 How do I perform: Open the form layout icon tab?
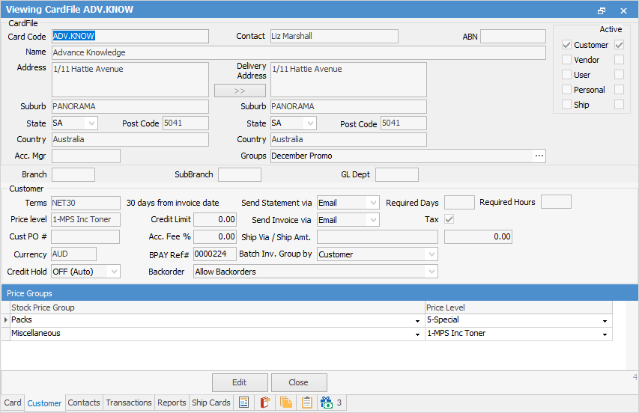click(x=243, y=403)
